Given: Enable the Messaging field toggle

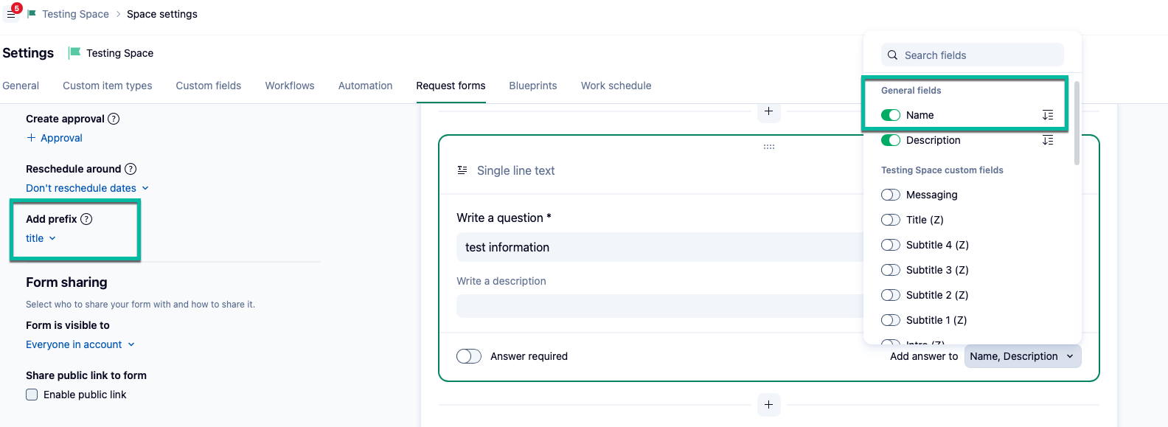Looking at the screenshot, I should click(891, 195).
